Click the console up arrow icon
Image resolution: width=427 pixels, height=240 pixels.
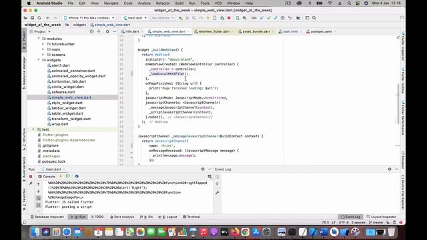pos(39,184)
